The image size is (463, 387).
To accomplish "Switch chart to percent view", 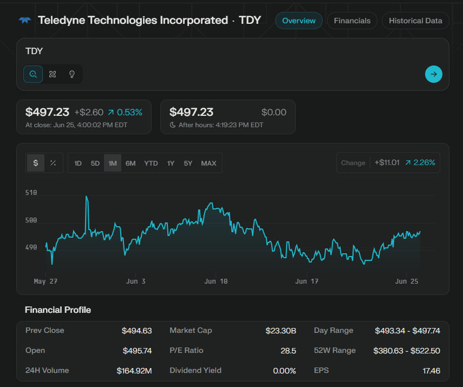I will pos(53,163).
